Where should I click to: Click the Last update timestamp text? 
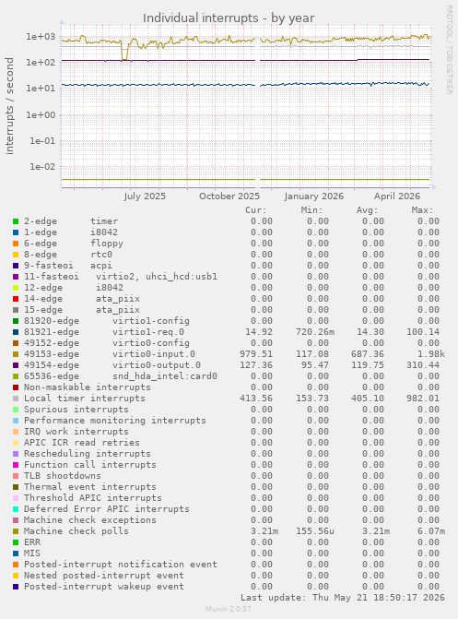pyautogui.click(x=343, y=598)
